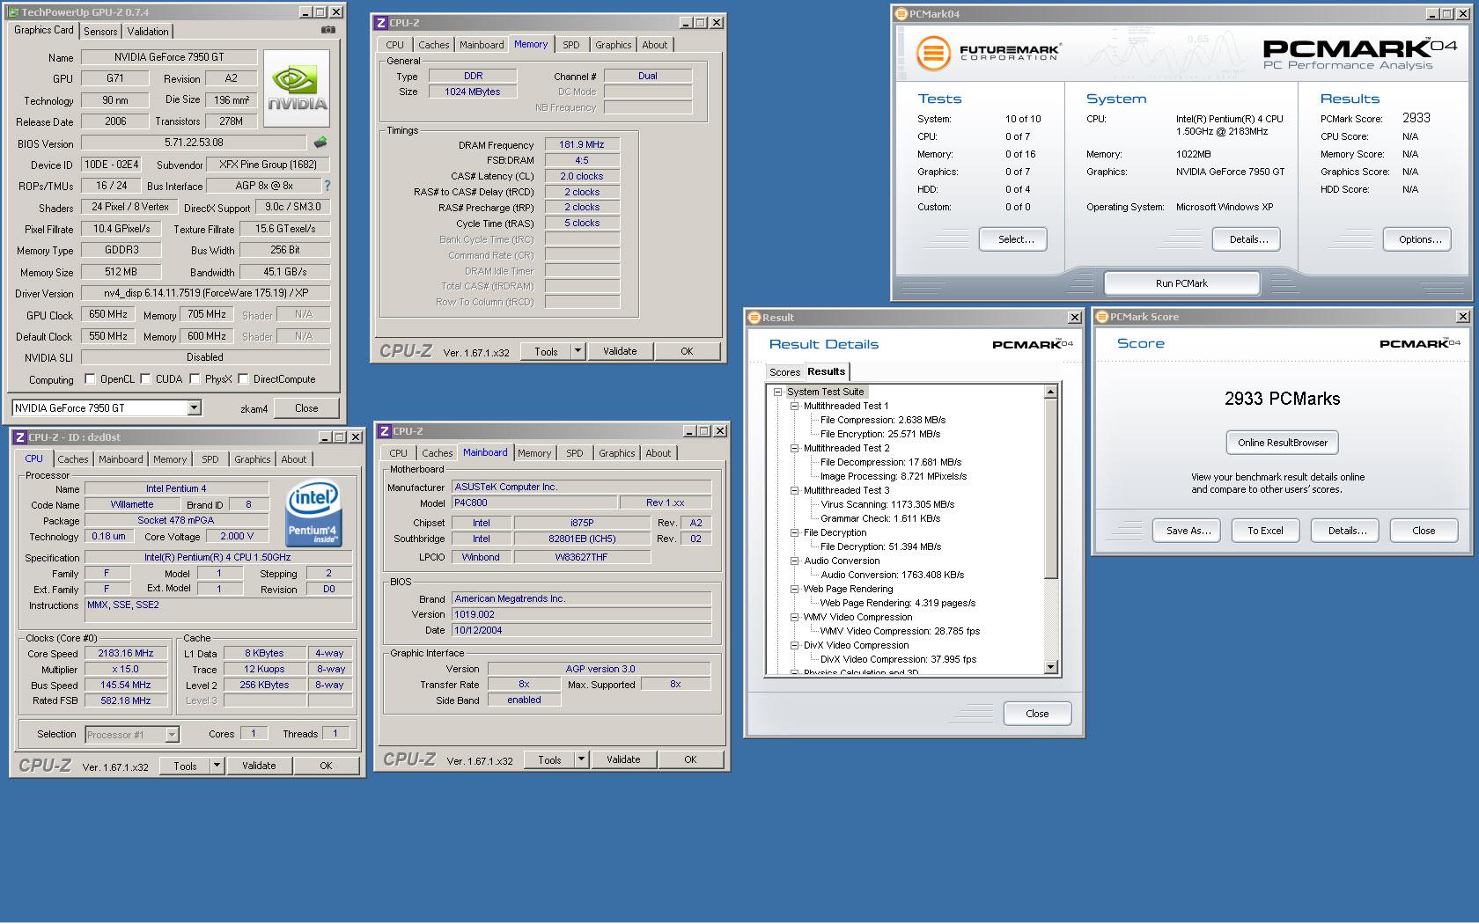Image resolution: width=1479 pixels, height=924 pixels.
Task: Enable the OpenCL checkbox in GPU-Z
Action: point(90,379)
